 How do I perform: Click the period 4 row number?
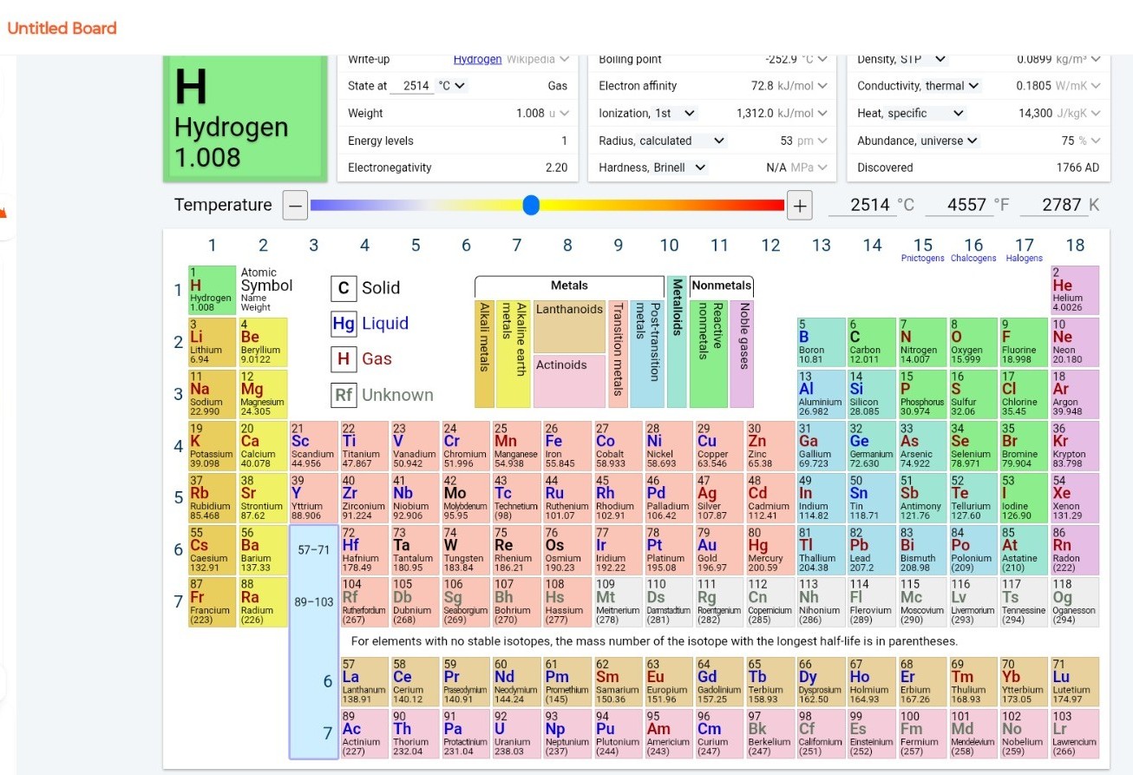pos(179,446)
